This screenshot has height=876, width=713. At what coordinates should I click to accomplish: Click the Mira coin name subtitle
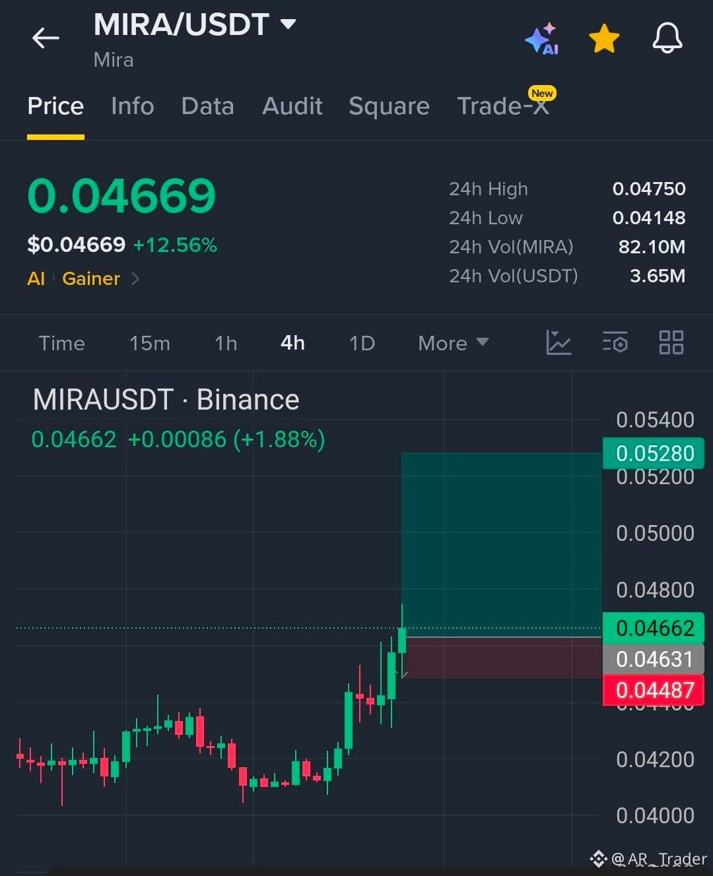pyautogui.click(x=114, y=60)
